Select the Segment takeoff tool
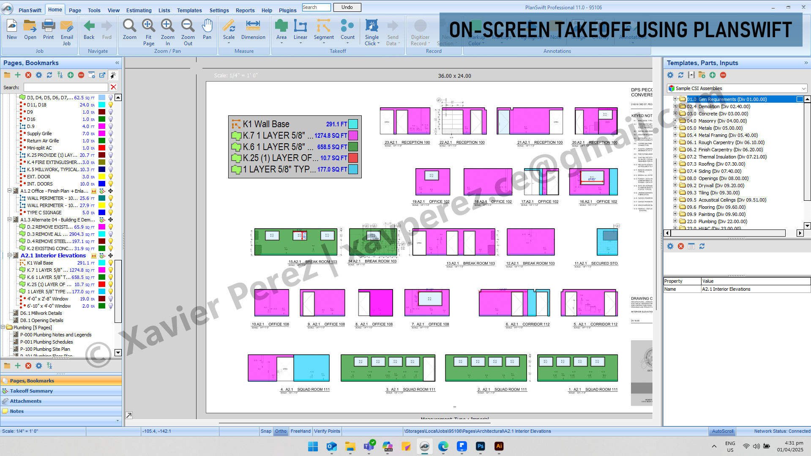Viewport: 811px width, 456px height. 324,30
